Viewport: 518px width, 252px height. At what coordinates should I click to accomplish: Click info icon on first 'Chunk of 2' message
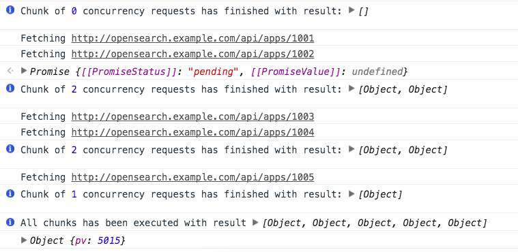[10, 89]
